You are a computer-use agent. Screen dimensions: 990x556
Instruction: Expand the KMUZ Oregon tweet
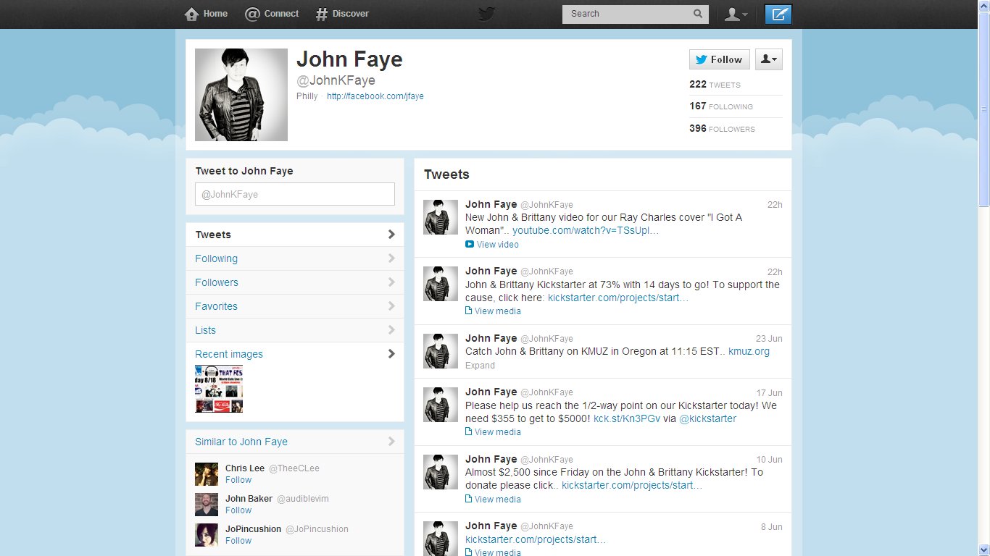coord(480,366)
